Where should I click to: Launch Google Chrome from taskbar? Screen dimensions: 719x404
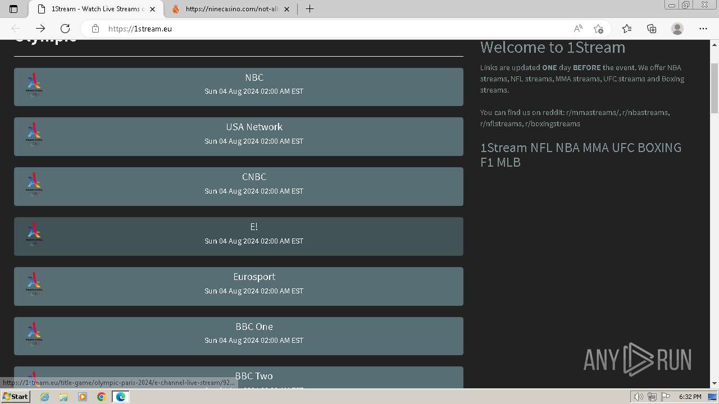102,397
